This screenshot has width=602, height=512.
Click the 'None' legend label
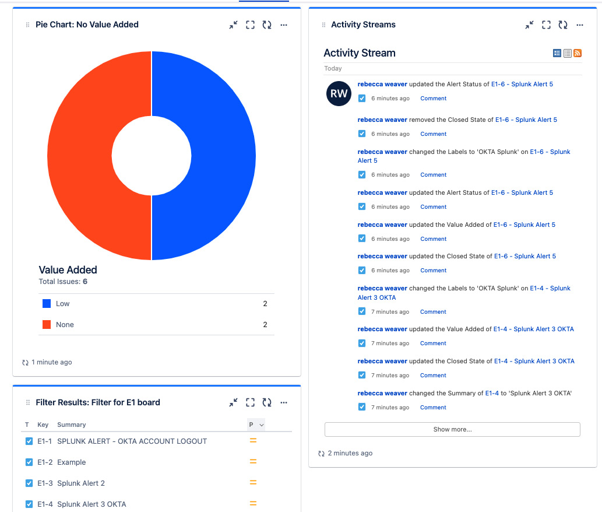[65, 325]
